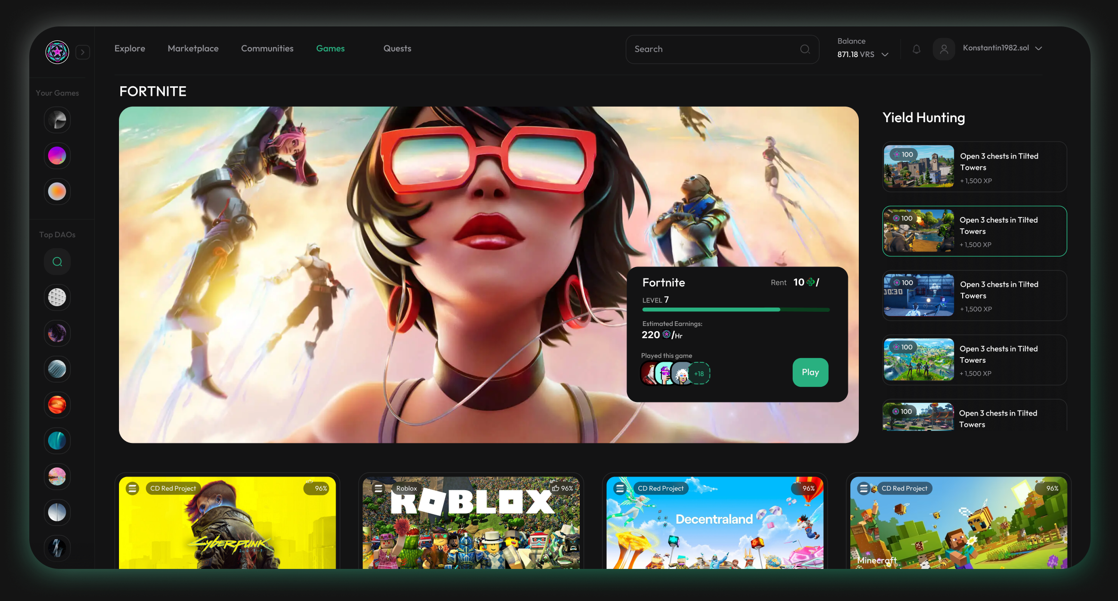Focus the Search input field
The height and width of the screenshot is (601, 1118).
click(722, 49)
